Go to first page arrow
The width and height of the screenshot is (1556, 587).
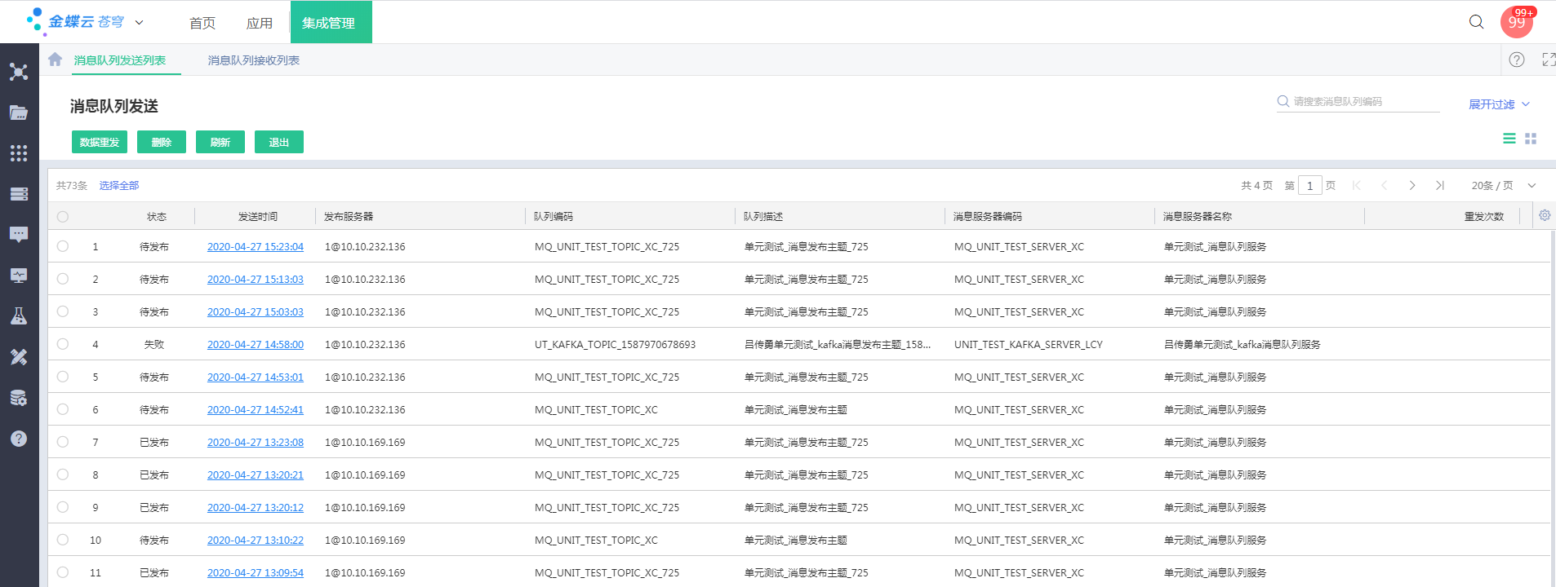1357,185
